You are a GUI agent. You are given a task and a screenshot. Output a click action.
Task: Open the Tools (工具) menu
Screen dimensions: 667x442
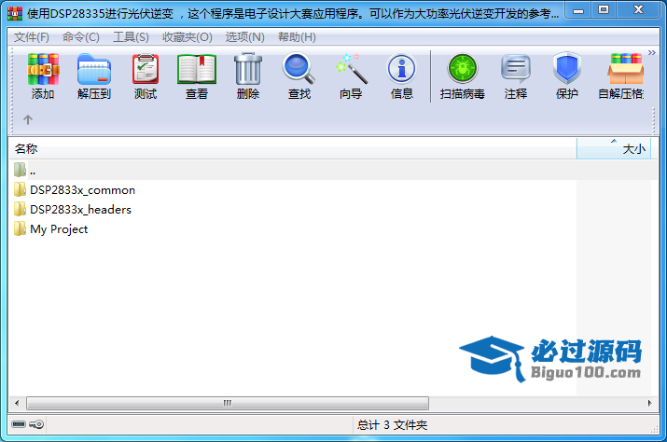131,37
